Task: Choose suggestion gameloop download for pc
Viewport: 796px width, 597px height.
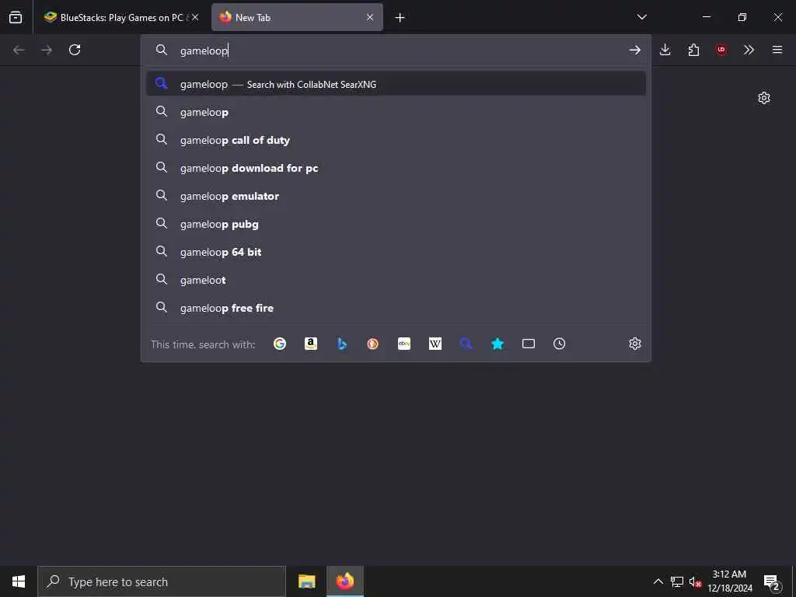Action: click(396, 168)
